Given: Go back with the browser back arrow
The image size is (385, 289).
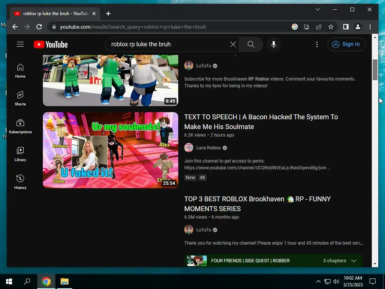Looking at the screenshot, I should click(15, 27).
